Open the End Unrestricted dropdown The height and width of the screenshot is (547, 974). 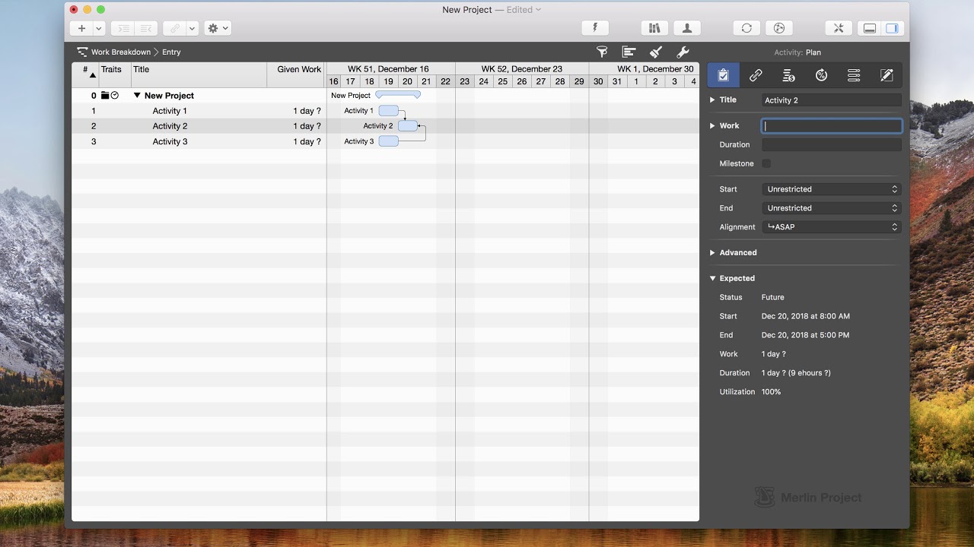(832, 208)
